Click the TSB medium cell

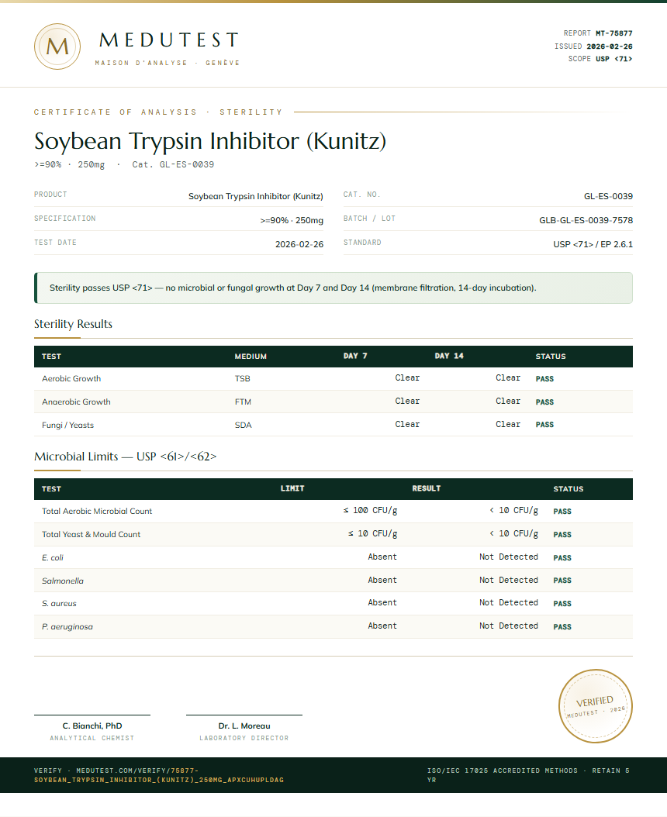[x=243, y=379]
